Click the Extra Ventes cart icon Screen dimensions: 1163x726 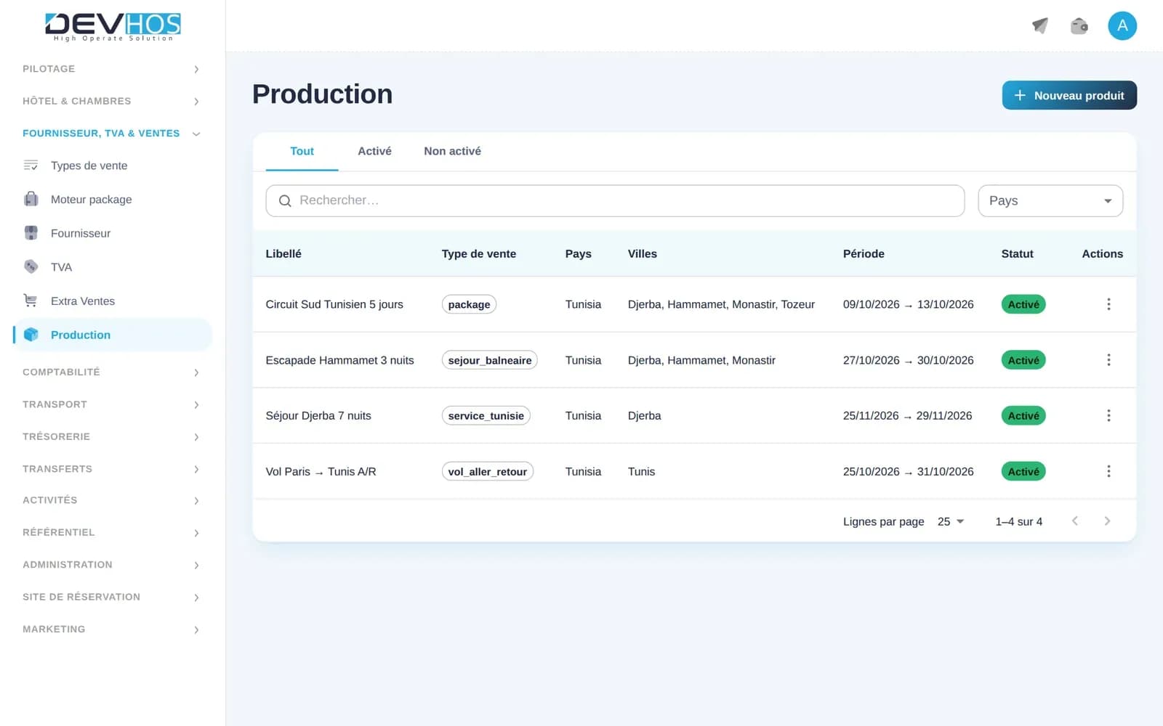(x=31, y=301)
